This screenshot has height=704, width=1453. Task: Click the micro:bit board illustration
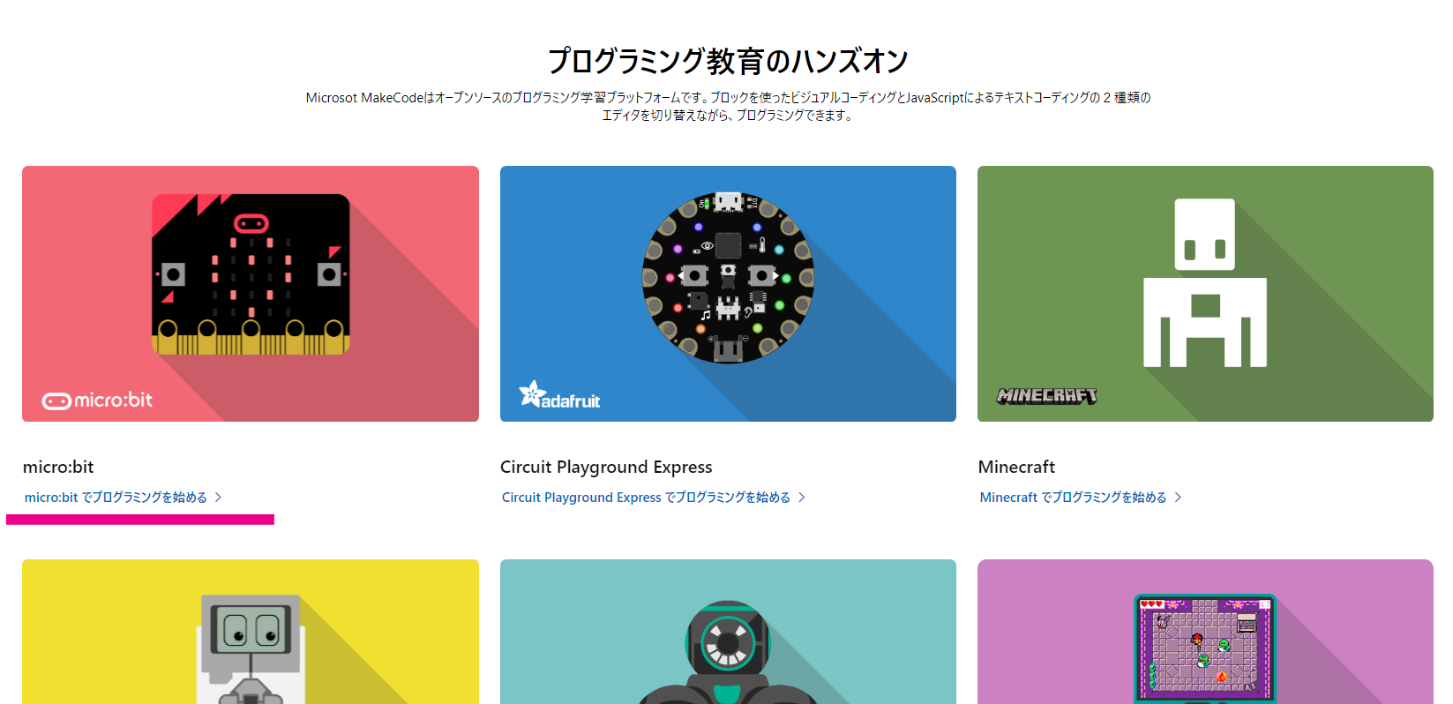251,274
